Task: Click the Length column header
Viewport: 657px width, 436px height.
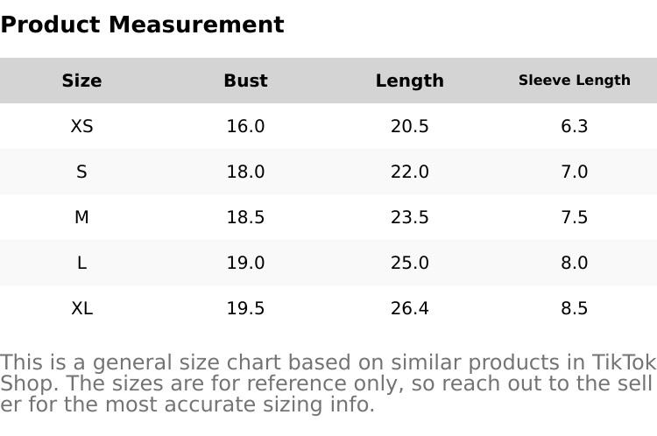Action: click(410, 81)
